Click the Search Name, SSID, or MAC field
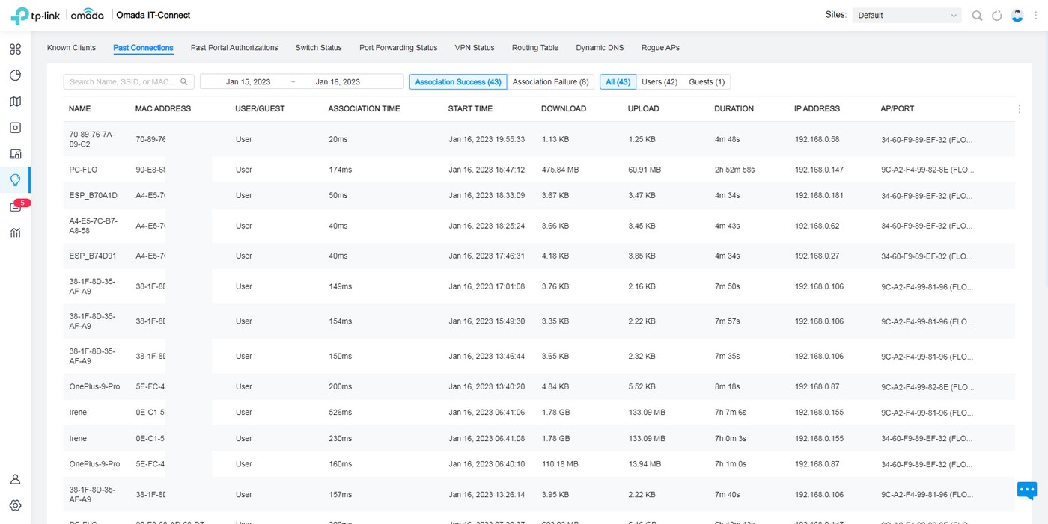This screenshot has width=1048, height=524. coord(124,82)
